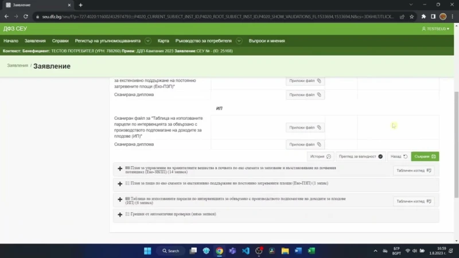This screenshot has width=459, height=258.
Task: Open Въпроси и мнения menu item
Action: pos(267,41)
